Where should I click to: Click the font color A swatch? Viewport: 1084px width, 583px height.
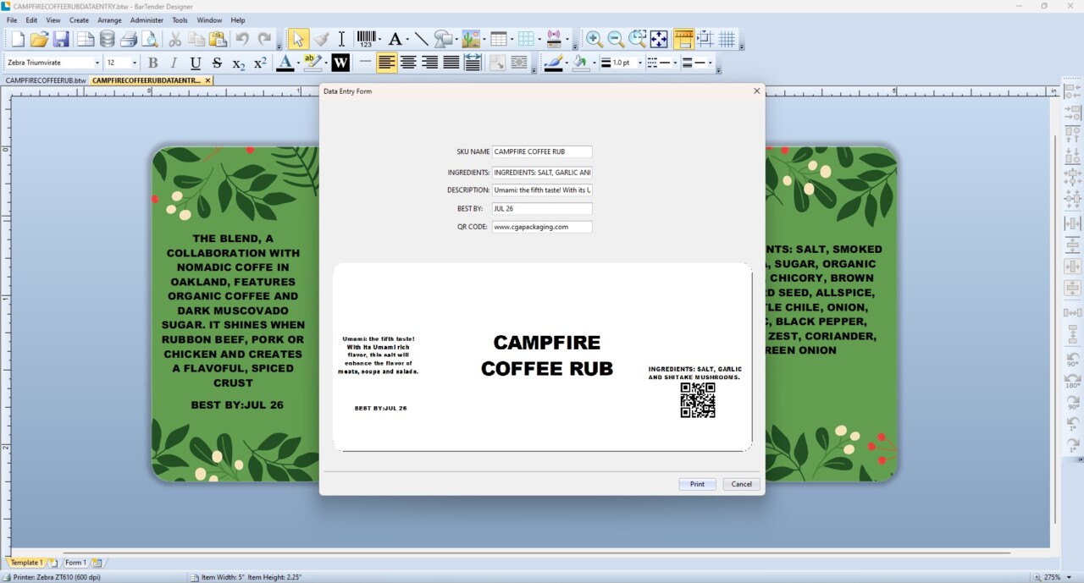click(285, 63)
